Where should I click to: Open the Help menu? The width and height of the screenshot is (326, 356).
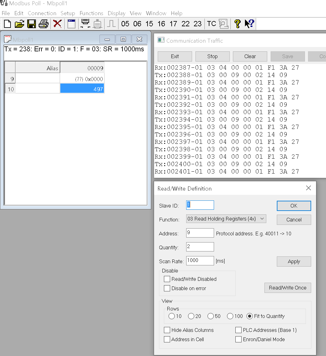pyautogui.click(x=176, y=13)
